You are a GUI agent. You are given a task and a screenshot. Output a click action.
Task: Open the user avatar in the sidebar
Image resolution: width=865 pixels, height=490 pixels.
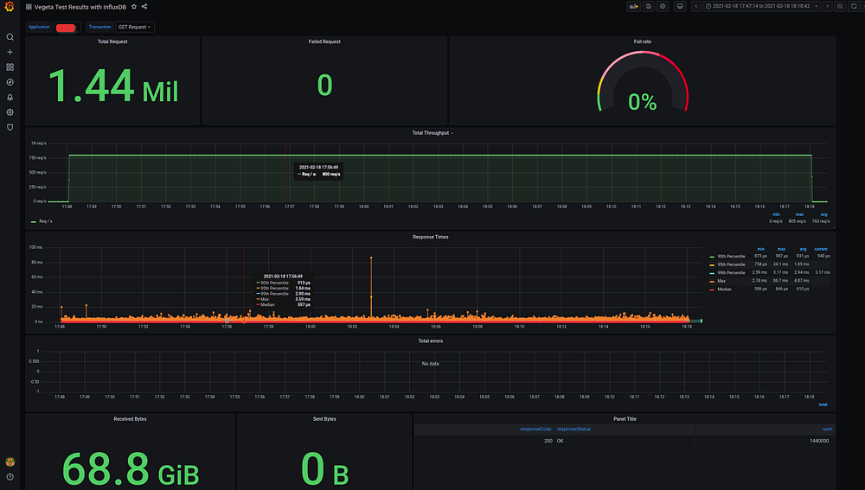[x=10, y=461]
